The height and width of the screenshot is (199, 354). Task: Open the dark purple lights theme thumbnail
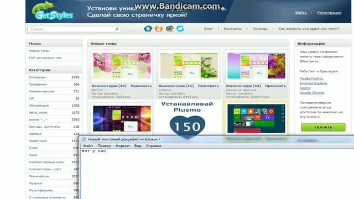tap(122, 118)
